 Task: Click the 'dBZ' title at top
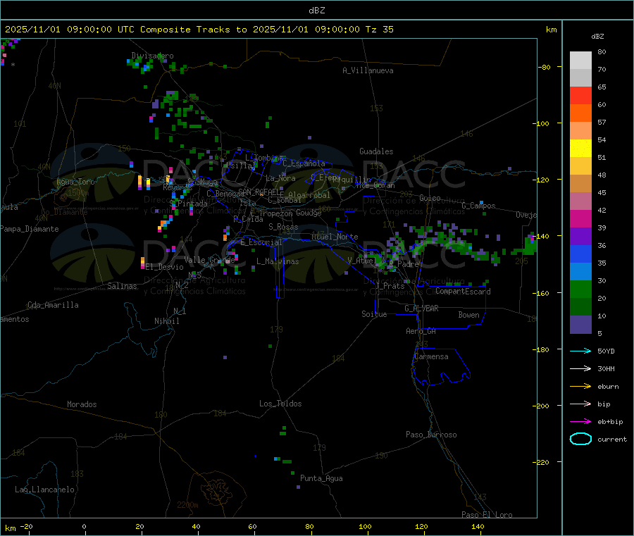(x=316, y=11)
